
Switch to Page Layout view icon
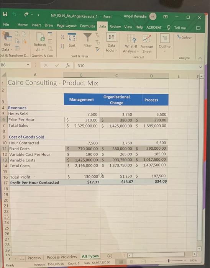pos(132,261)
